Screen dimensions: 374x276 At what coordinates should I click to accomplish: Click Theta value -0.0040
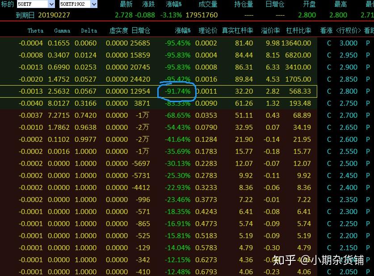pyautogui.click(x=31, y=103)
